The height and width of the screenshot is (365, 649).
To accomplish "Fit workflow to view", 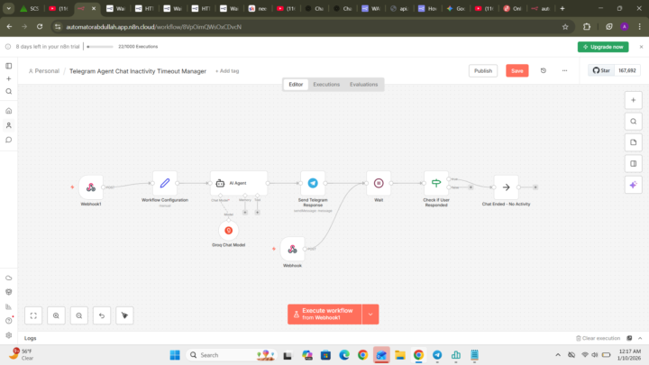I will [33, 315].
